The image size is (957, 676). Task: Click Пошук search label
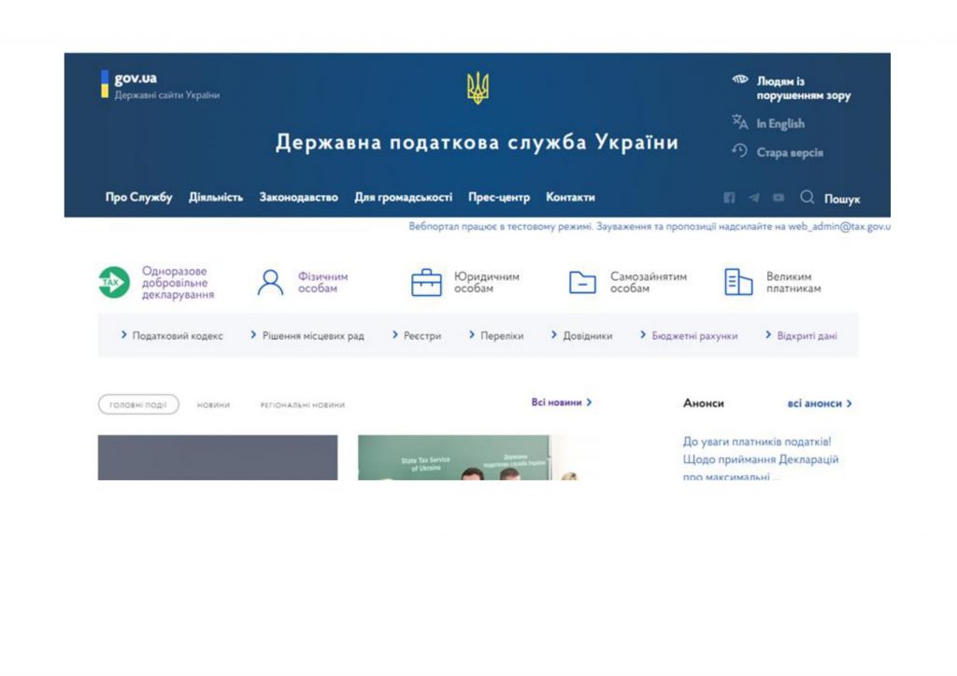[842, 199]
